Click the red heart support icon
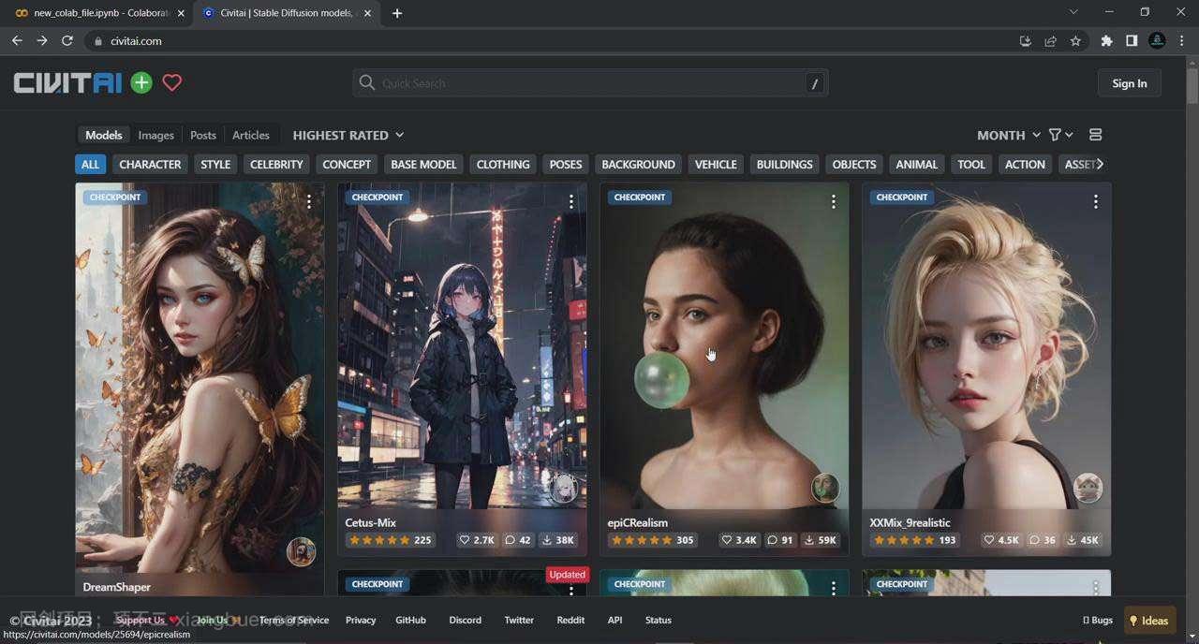The width and height of the screenshot is (1199, 644). [x=171, y=82]
